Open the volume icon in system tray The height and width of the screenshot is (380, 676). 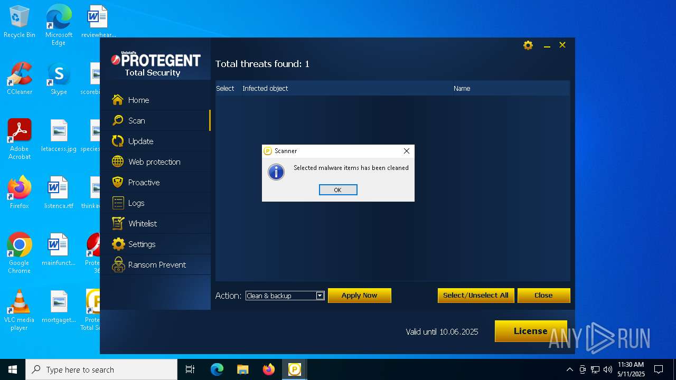tap(608, 369)
